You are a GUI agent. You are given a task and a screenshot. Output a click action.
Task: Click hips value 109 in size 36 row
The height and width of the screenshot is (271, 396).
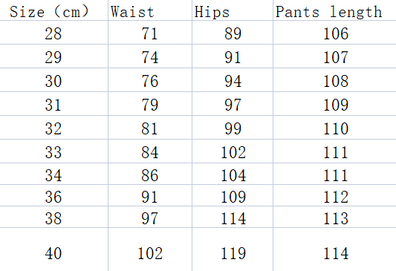233,195
